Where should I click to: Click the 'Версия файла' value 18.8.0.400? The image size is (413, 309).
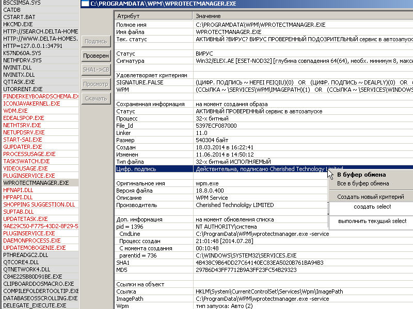coord(210,191)
